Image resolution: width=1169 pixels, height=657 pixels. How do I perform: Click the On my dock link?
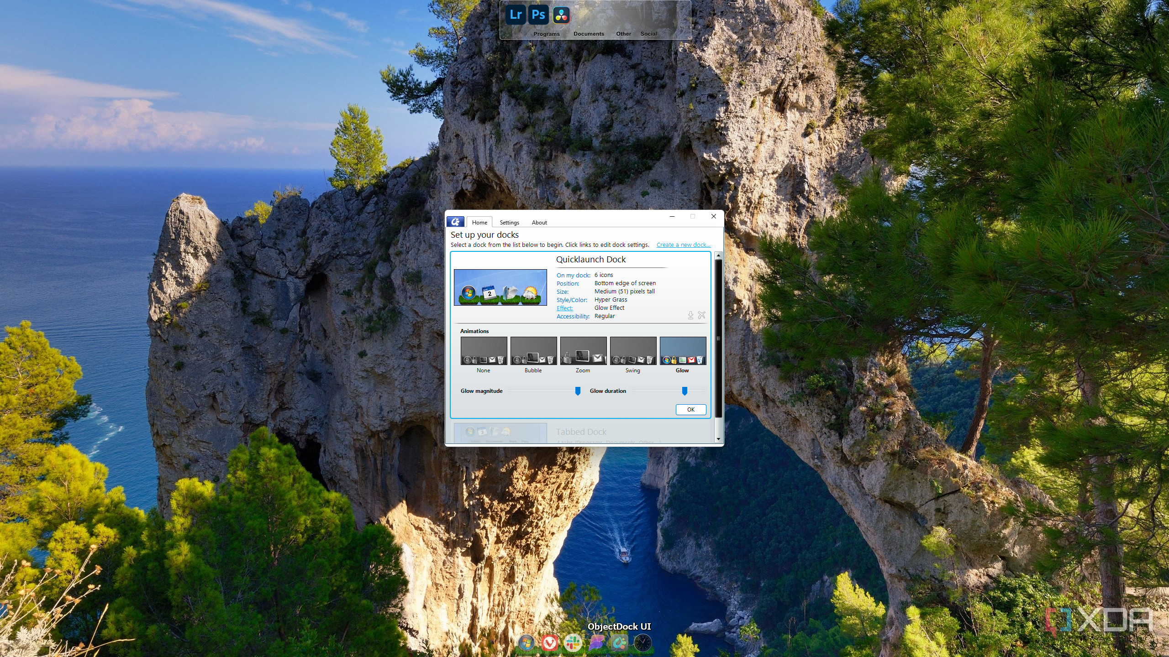pyautogui.click(x=573, y=275)
